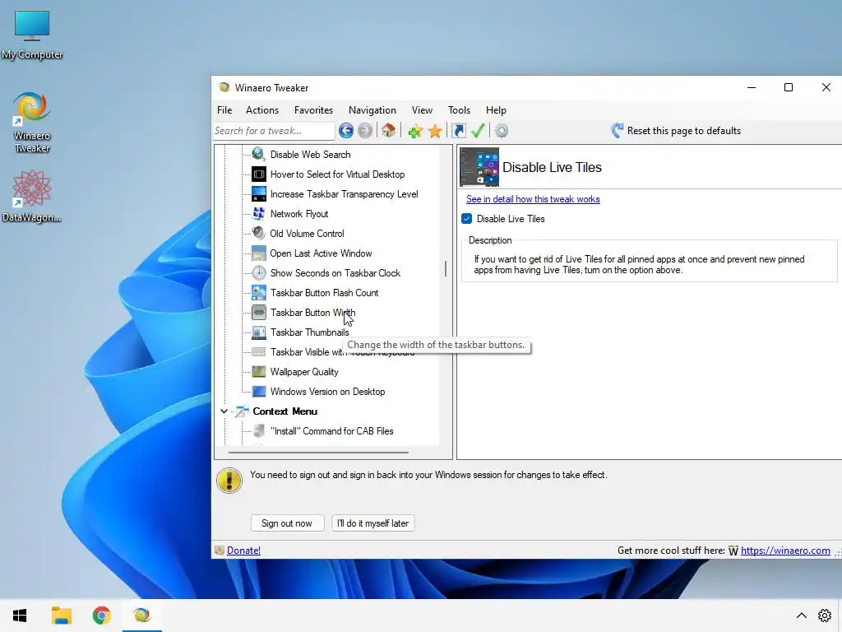Open See in detail how this tweak works link
The width and height of the screenshot is (842, 632).
533,199
